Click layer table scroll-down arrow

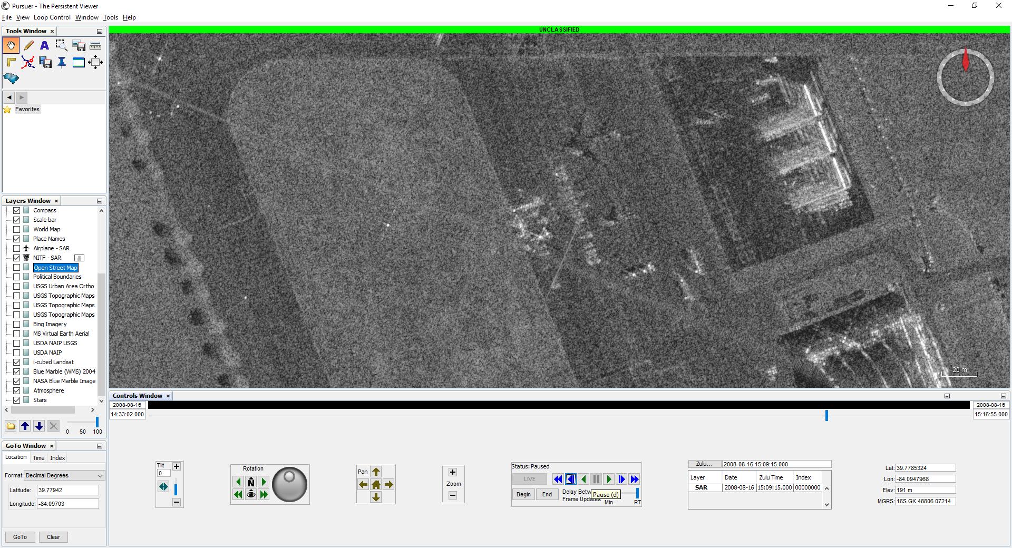[826, 504]
